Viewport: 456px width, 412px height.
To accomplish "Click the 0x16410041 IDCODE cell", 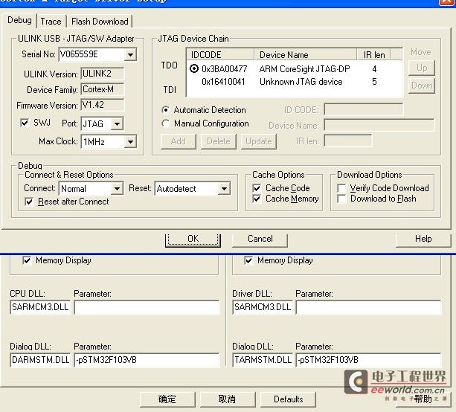I will coord(223,82).
